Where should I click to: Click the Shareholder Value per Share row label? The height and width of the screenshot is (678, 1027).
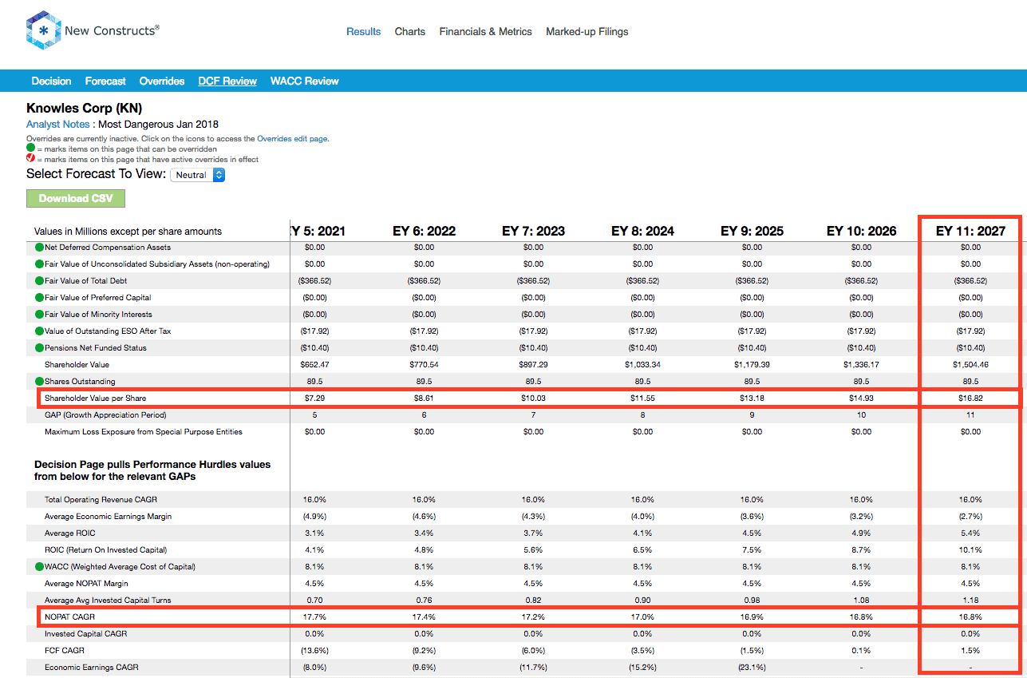point(96,398)
